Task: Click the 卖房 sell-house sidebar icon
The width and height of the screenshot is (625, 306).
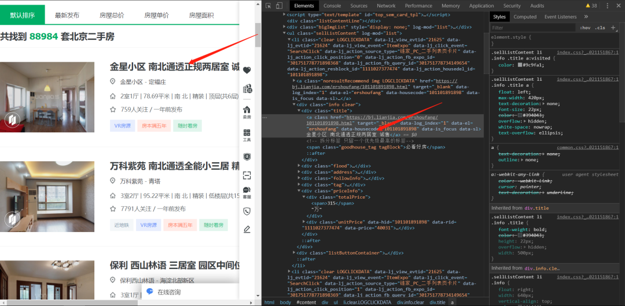Action: 247,112
